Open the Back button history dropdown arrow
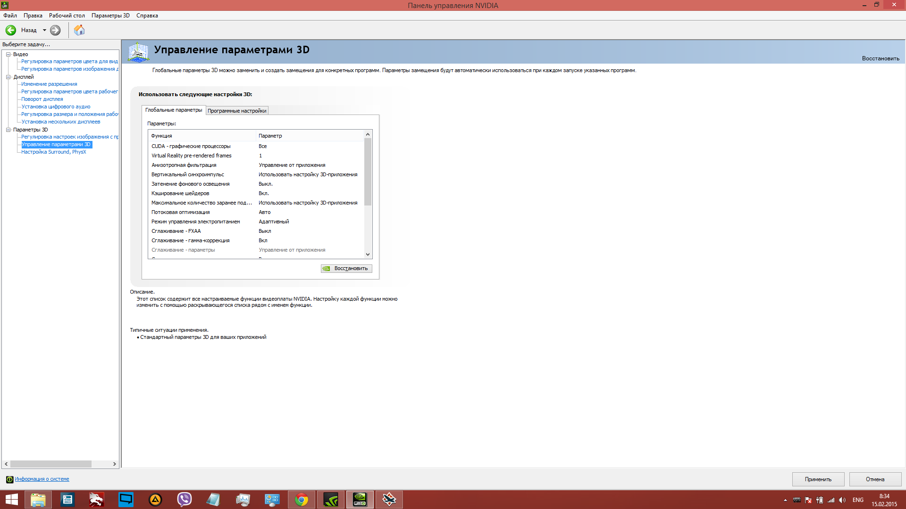The height and width of the screenshot is (509, 906). pyautogui.click(x=44, y=30)
